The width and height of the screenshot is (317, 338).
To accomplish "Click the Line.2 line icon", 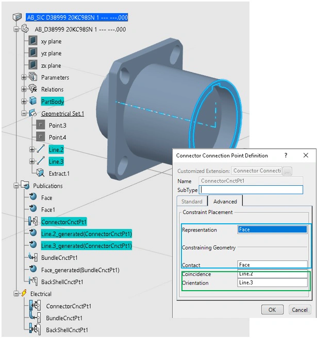I will coord(41,149).
